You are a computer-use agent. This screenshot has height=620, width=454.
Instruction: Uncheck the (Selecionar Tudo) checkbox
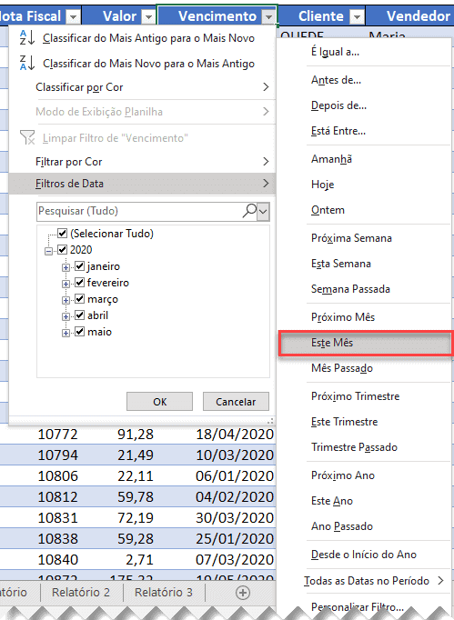tap(62, 233)
